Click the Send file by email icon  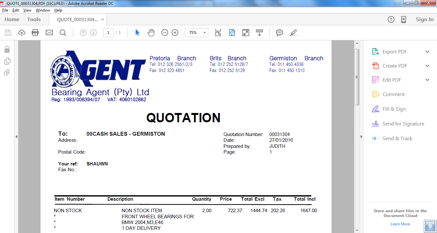49,33
